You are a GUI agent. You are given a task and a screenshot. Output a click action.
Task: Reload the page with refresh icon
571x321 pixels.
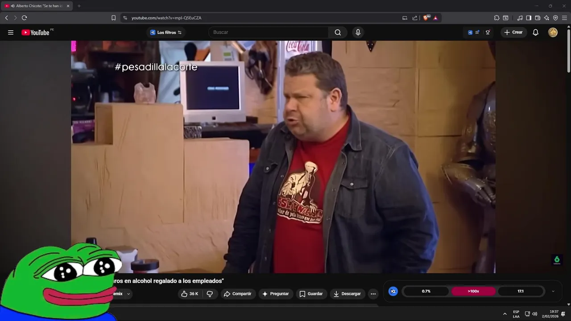[25, 18]
